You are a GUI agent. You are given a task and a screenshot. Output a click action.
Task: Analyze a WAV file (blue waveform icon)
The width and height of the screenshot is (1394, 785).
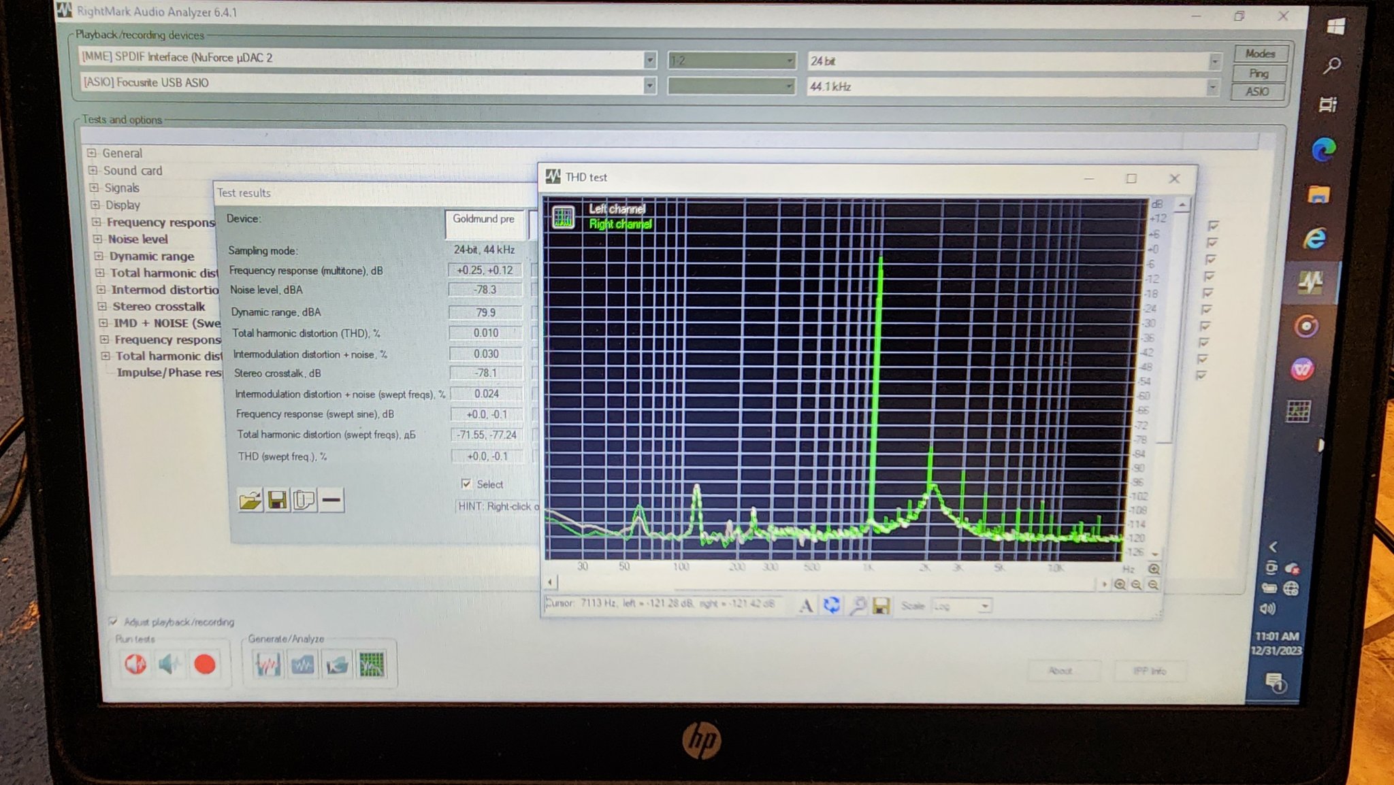[x=302, y=665]
